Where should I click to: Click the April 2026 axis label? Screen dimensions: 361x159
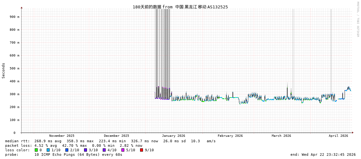click(x=338, y=136)
